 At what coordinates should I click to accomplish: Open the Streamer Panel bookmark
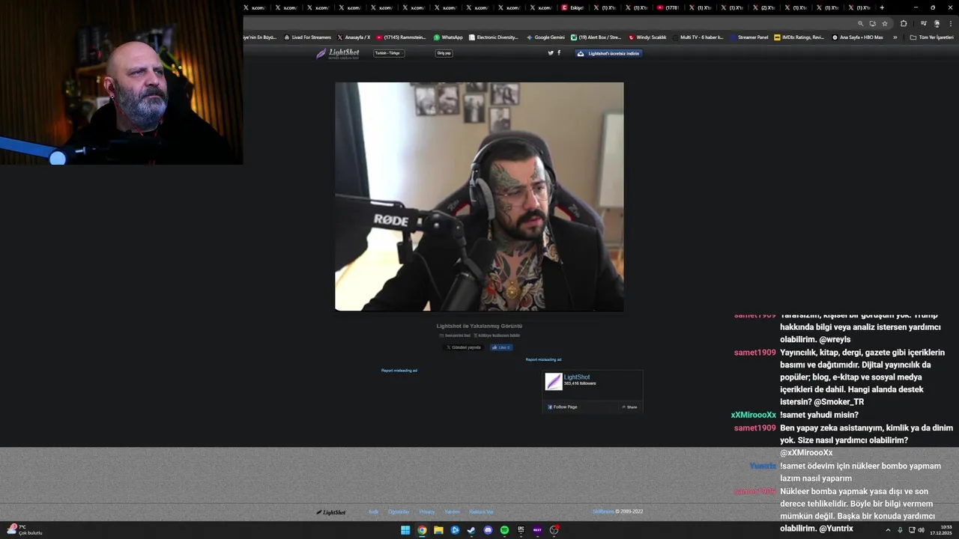(x=749, y=37)
